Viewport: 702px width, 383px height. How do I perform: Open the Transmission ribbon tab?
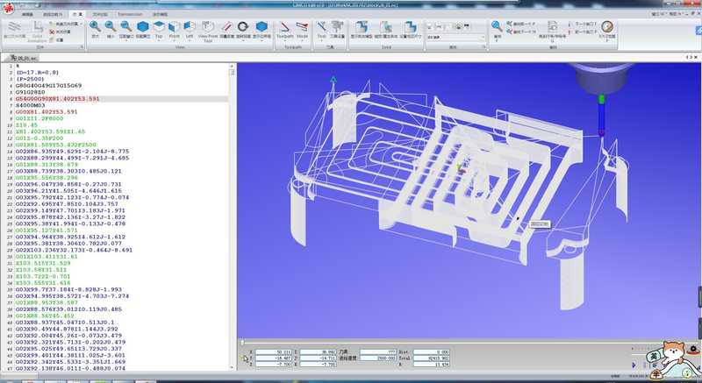coord(130,15)
